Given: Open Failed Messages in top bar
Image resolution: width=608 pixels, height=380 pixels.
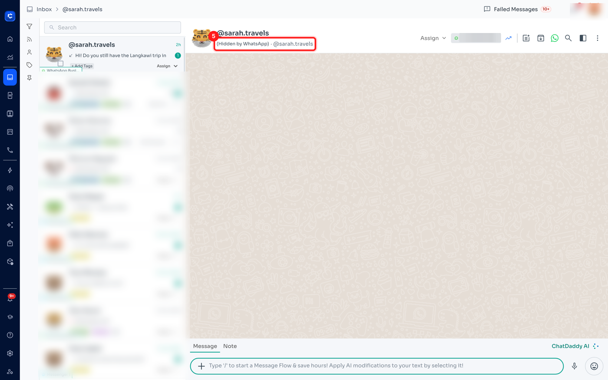Looking at the screenshot, I should (x=517, y=9).
